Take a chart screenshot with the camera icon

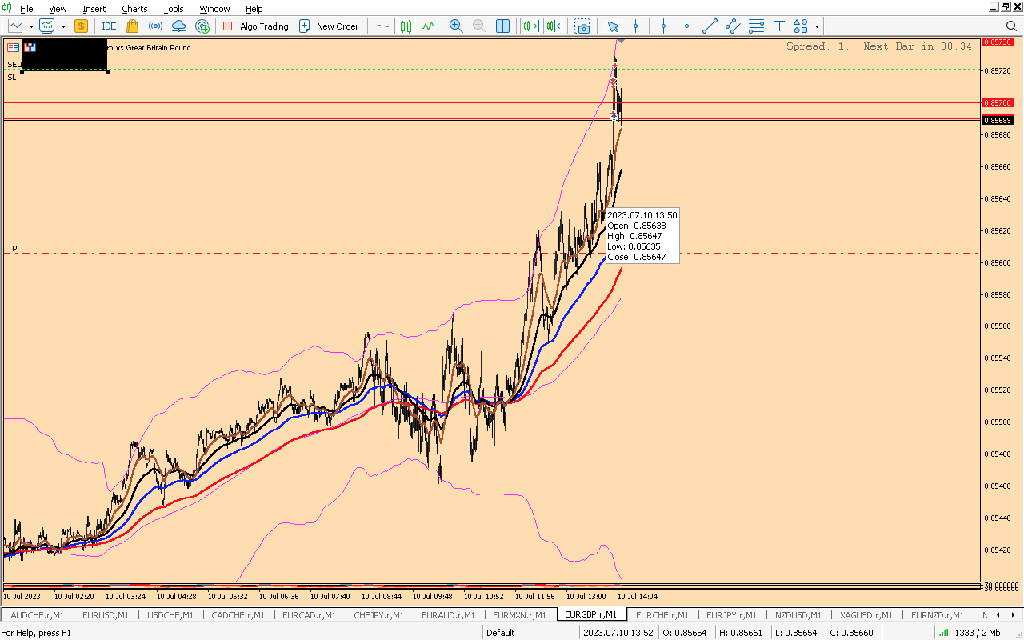pyautogui.click(x=583, y=26)
